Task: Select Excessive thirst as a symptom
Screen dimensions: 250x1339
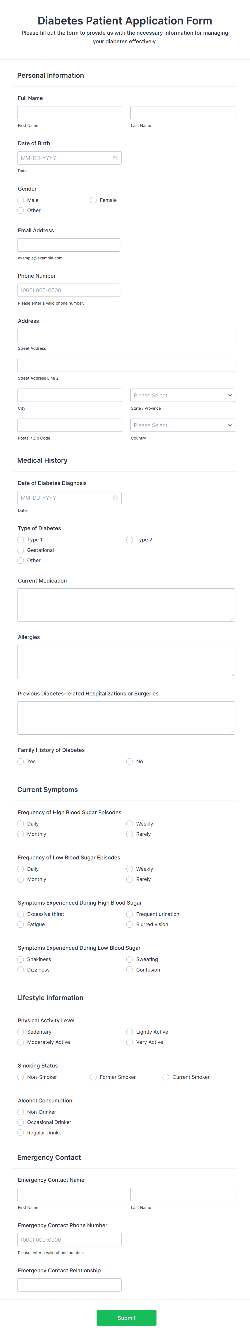Action: [x=20, y=914]
